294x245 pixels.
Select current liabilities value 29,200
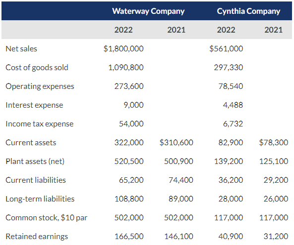(276, 180)
